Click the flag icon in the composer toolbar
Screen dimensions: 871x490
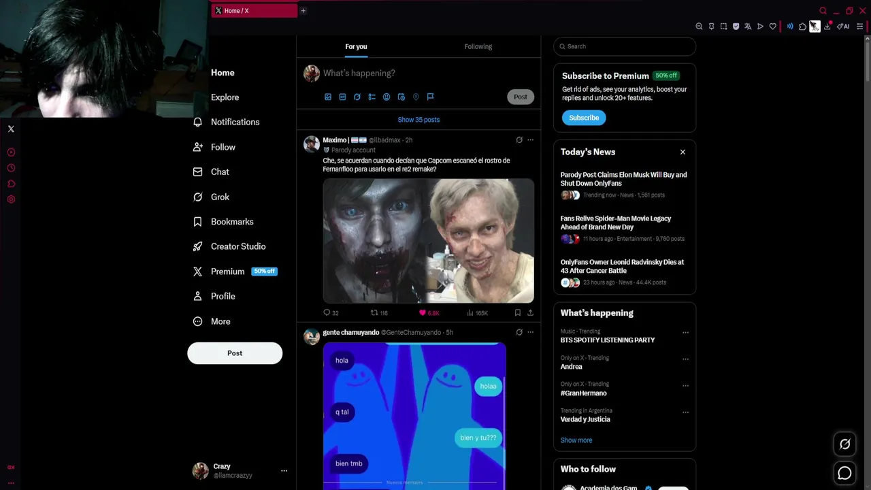click(431, 97)
